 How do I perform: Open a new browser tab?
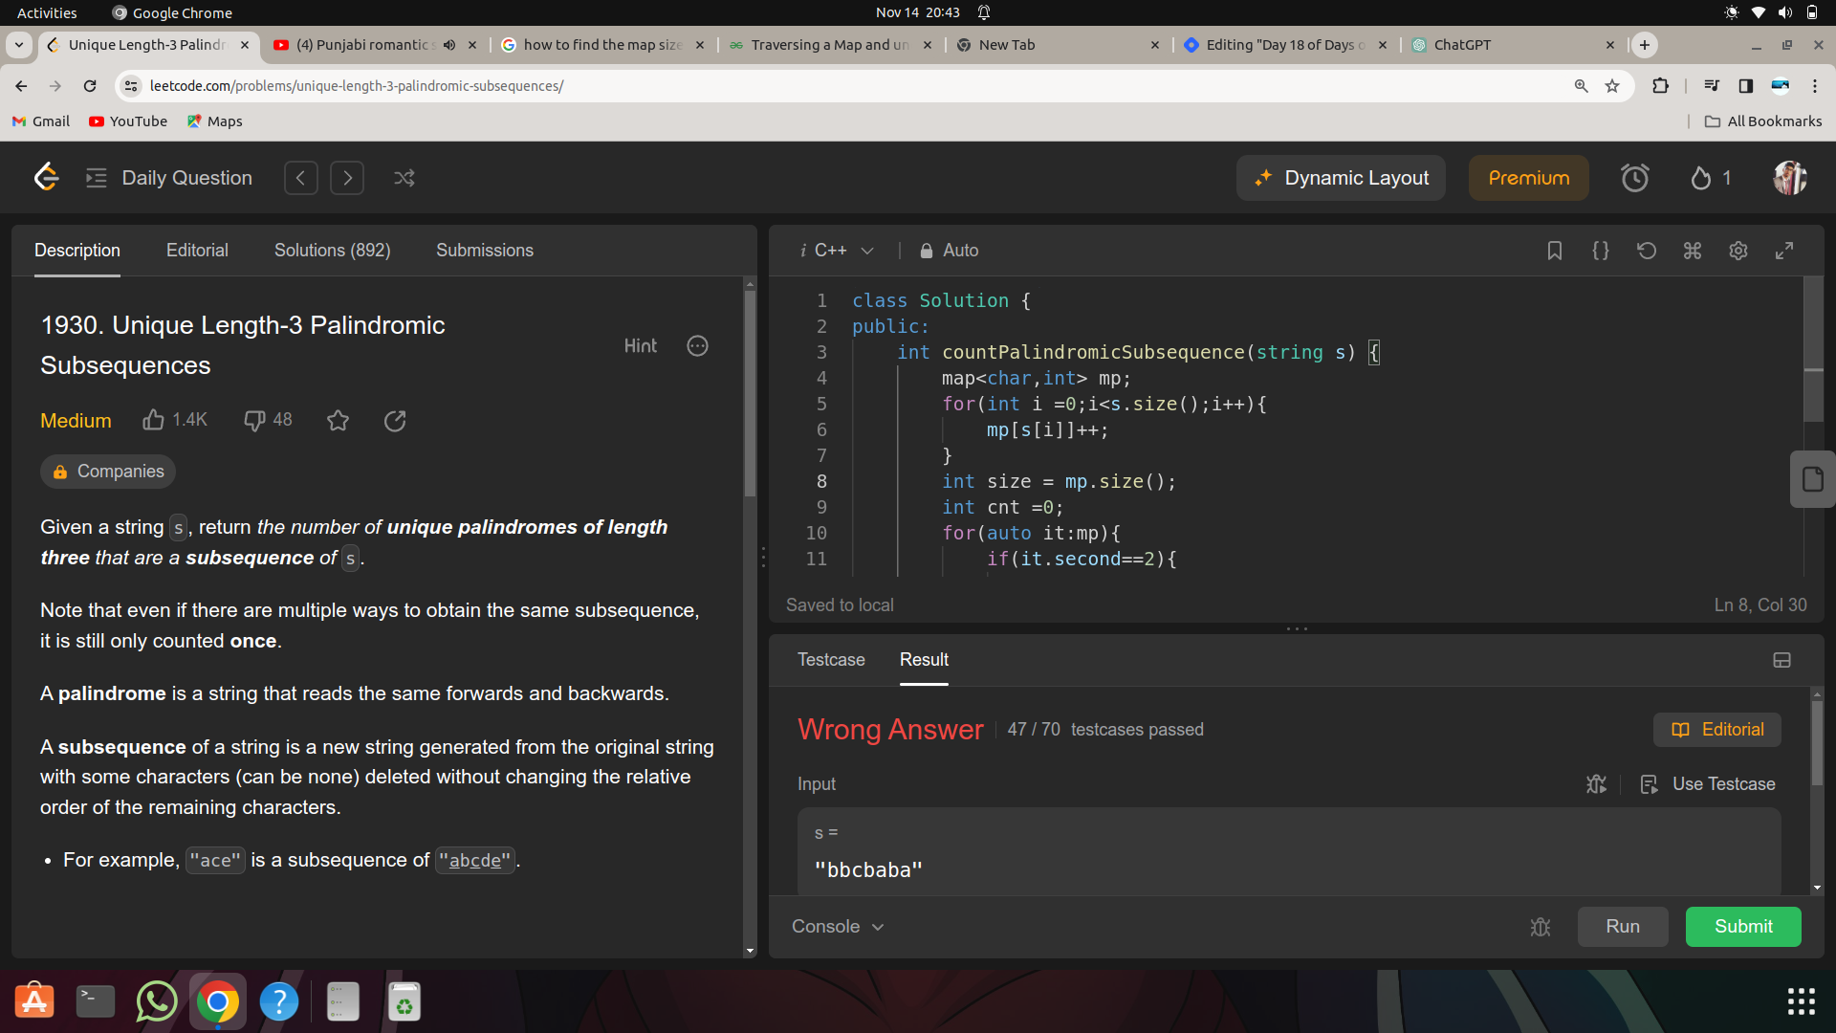pos(1645,45)
